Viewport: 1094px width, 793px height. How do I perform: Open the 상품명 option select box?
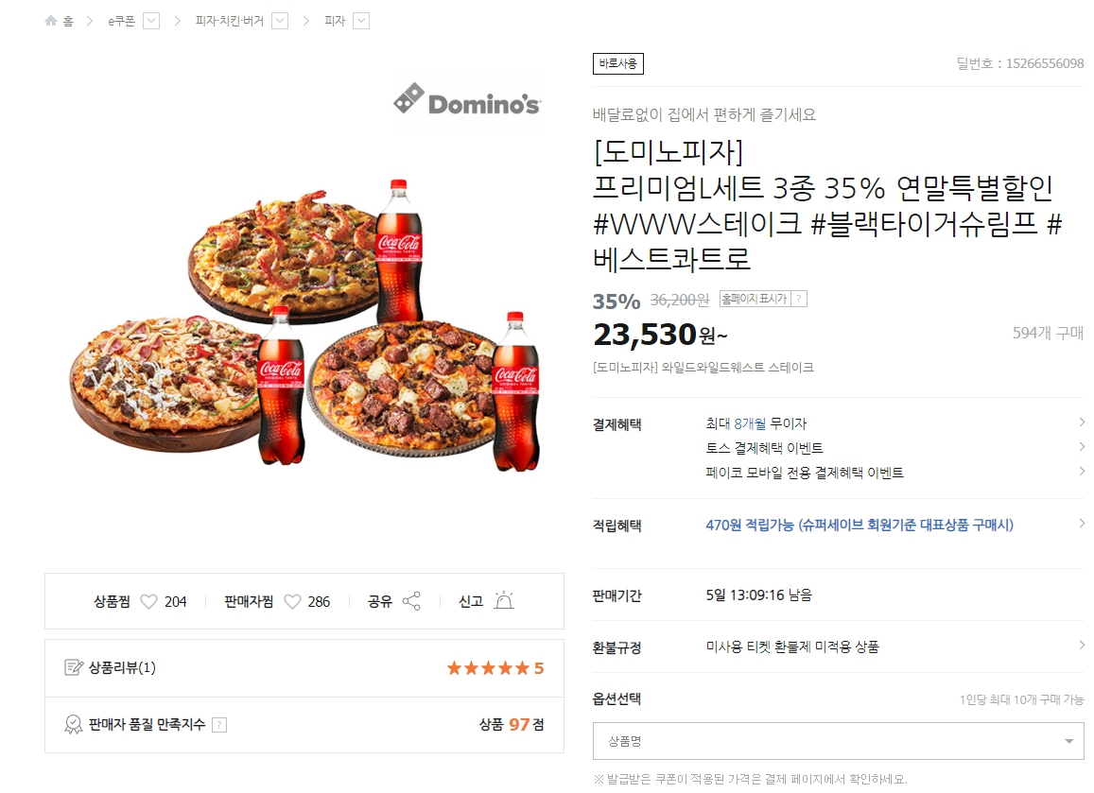click(838, 741)
